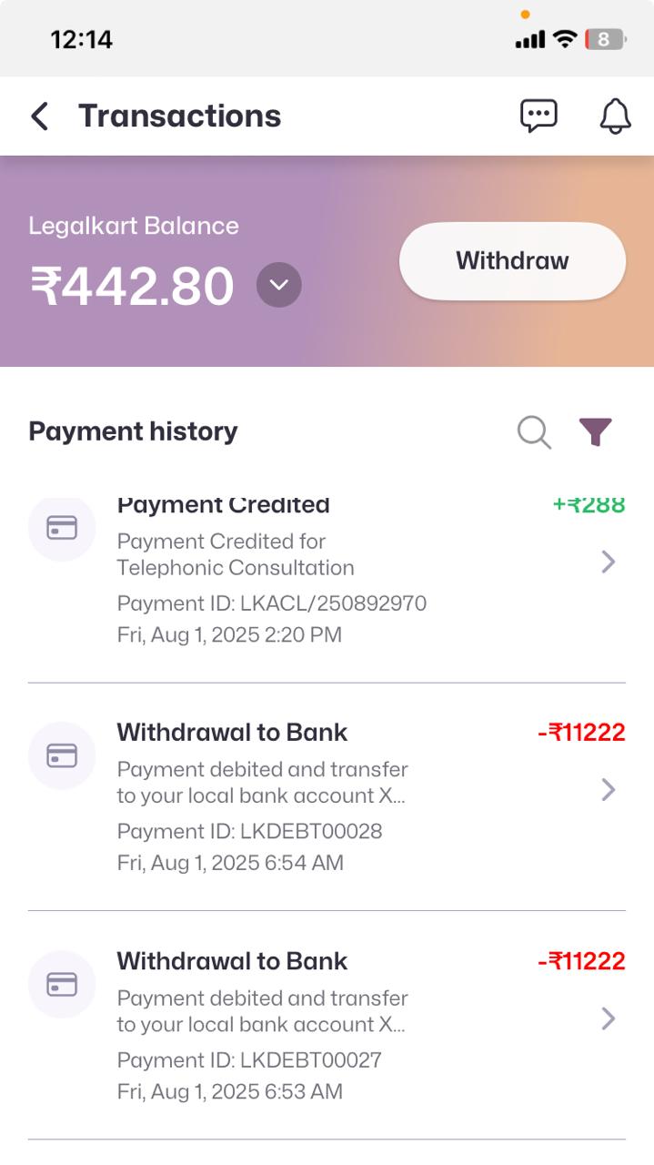654x1165 pixels.
Task: Expand the Legalkart Balance dropdown arrow
Action: (279, 285)
